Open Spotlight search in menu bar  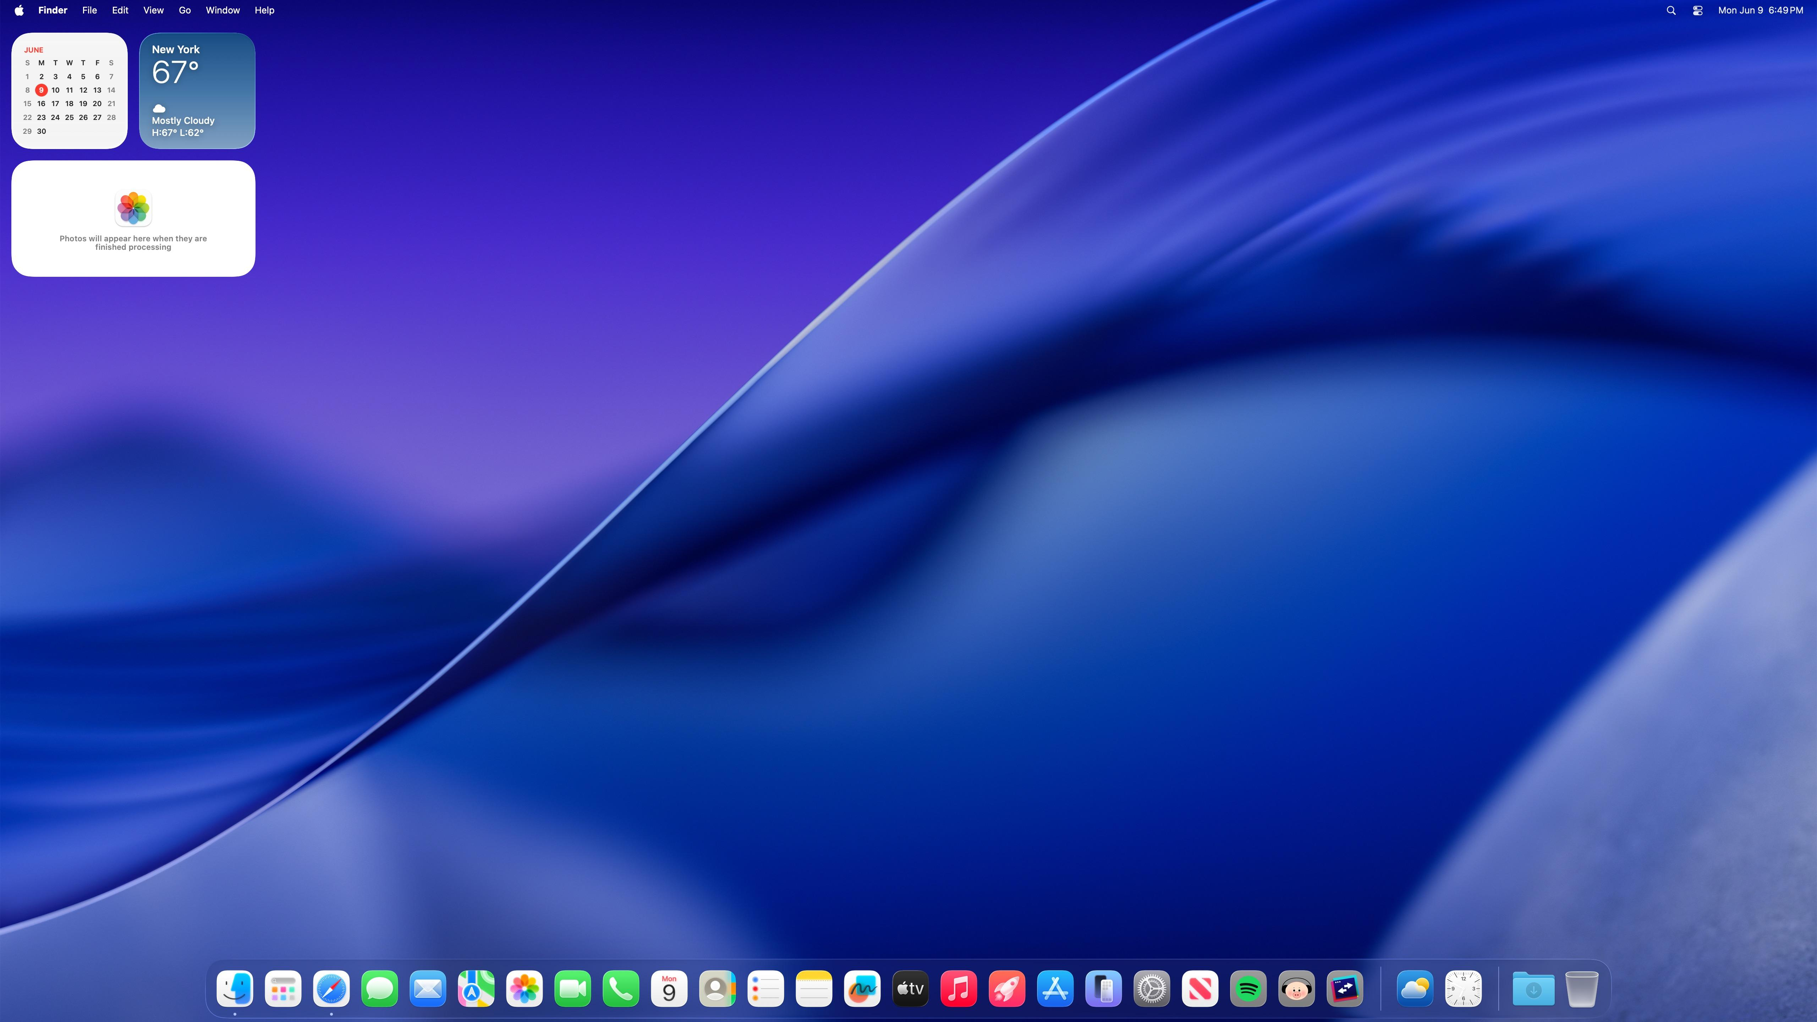click(1671, 11)
